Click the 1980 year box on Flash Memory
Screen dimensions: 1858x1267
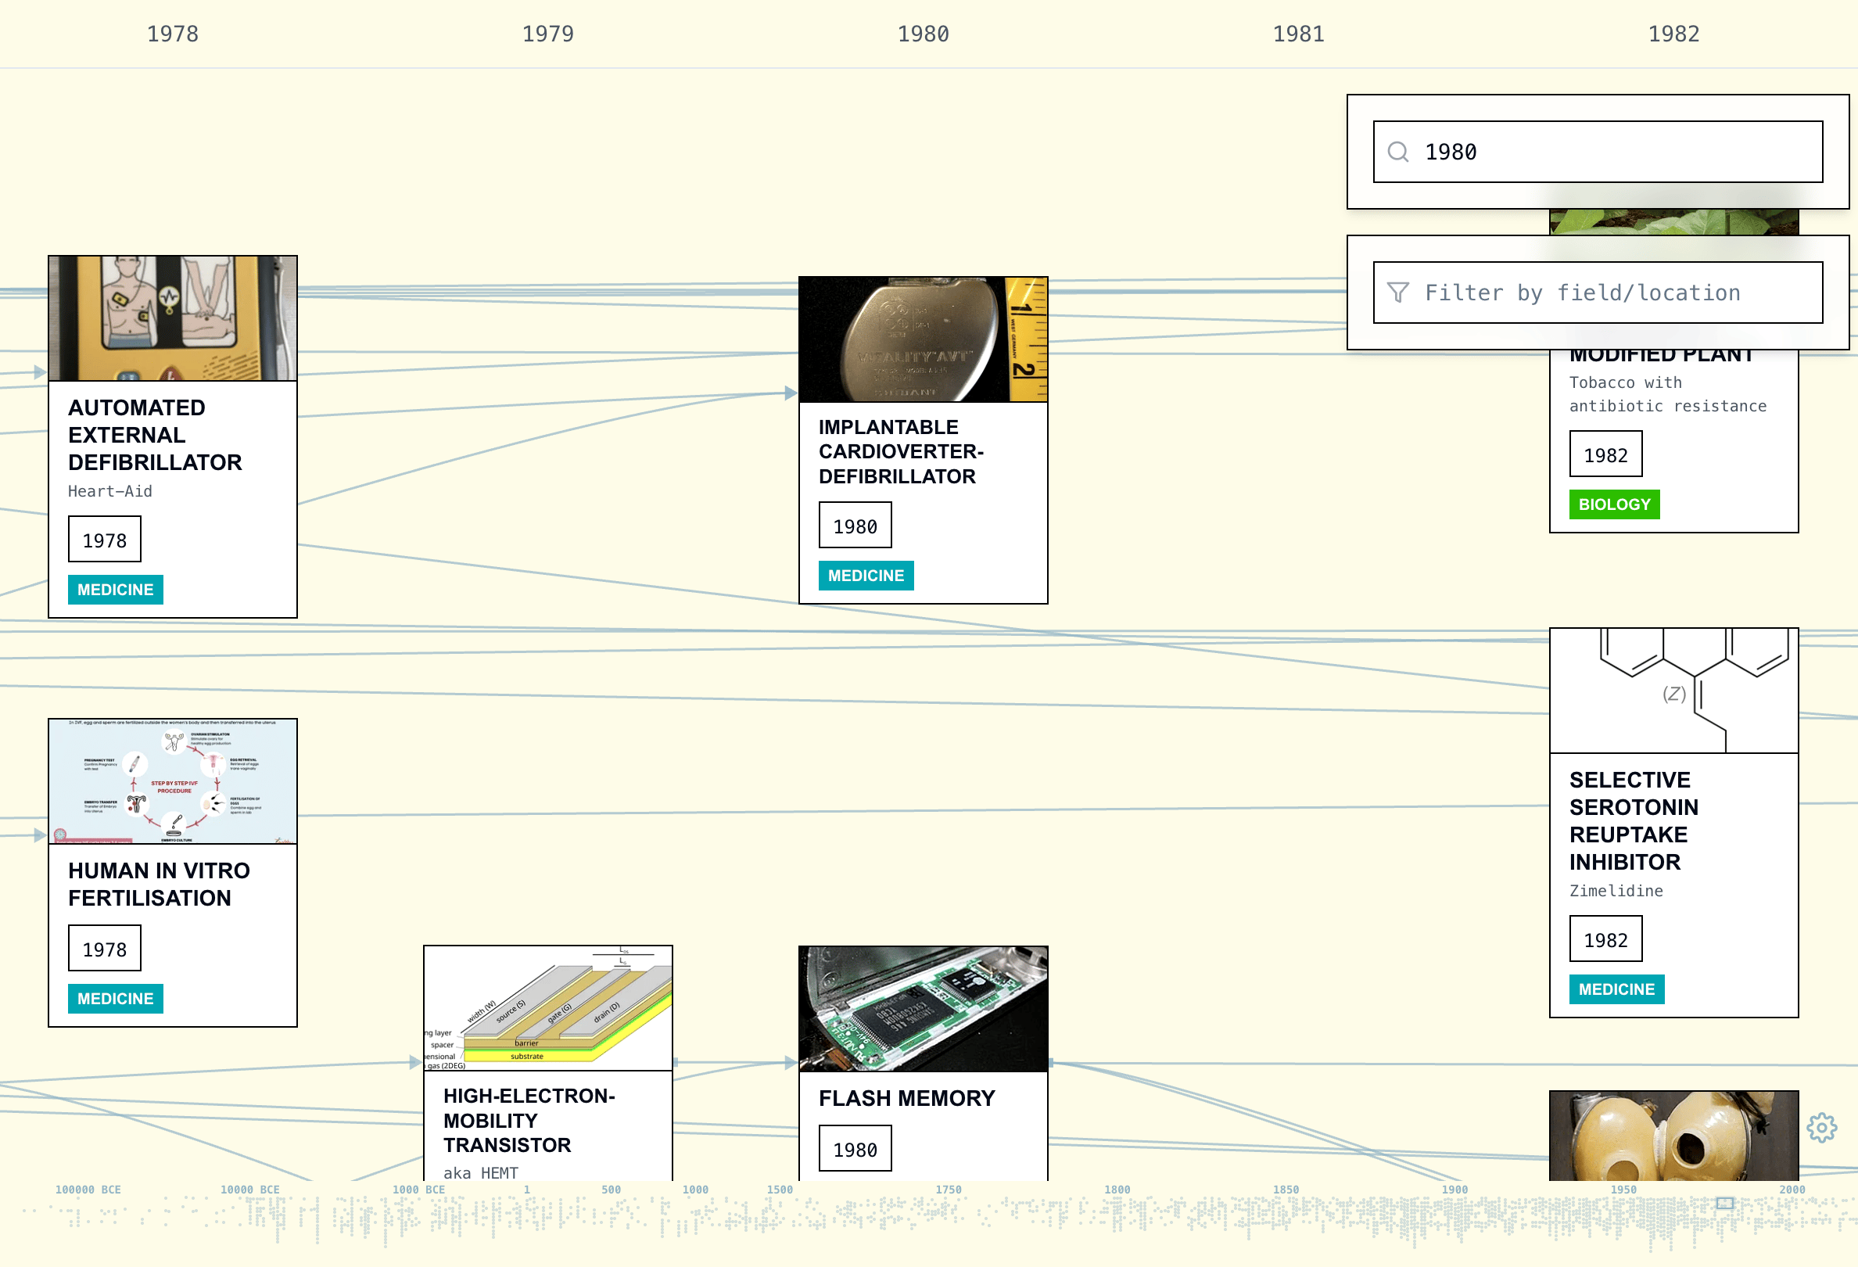855,1149
